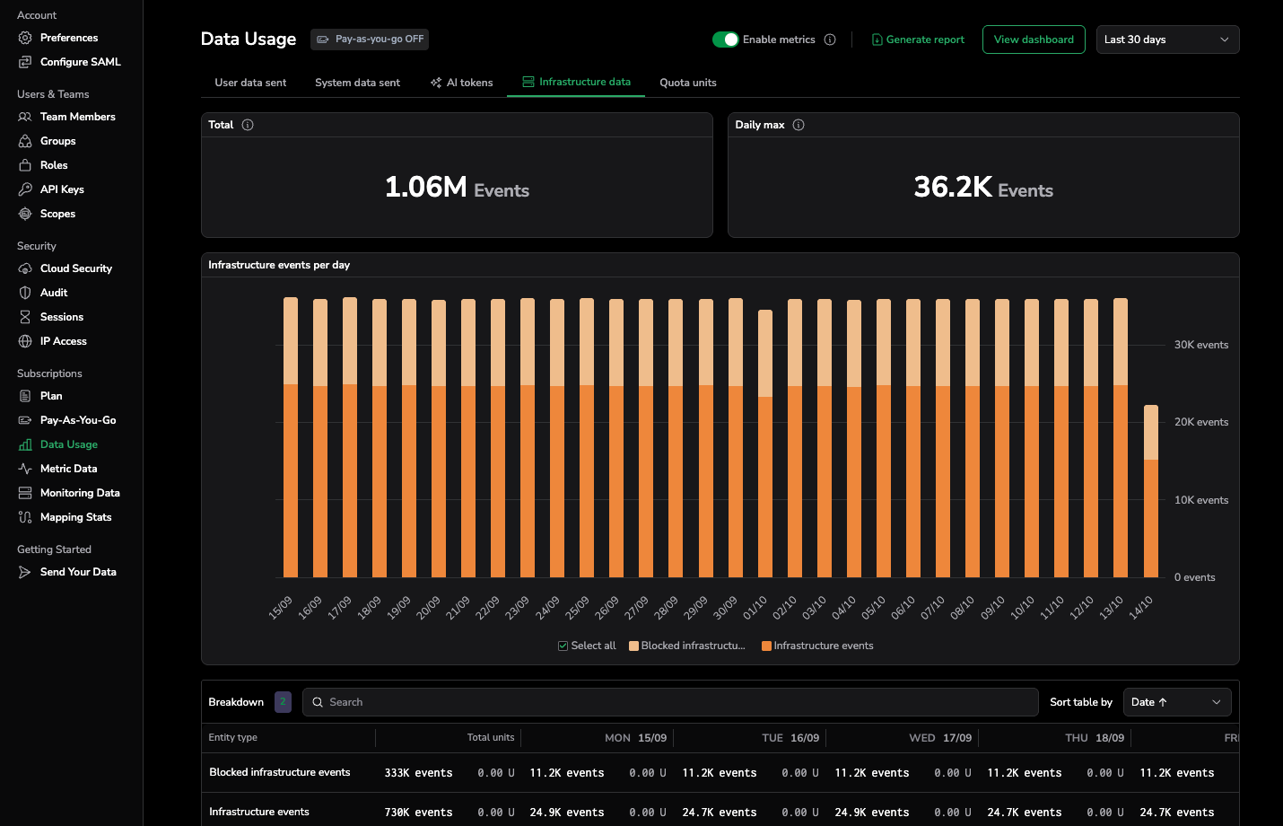Switch to the AI tokens tab
This screenshot has height=826, width=1283.
tap(462, 83)
